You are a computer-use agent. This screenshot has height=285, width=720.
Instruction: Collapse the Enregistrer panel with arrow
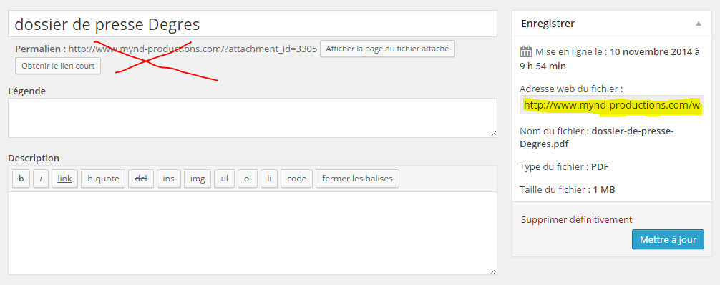699,24
